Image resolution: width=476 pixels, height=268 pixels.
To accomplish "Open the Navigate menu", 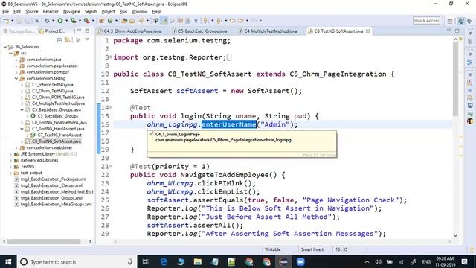I will tap(71, 12).
